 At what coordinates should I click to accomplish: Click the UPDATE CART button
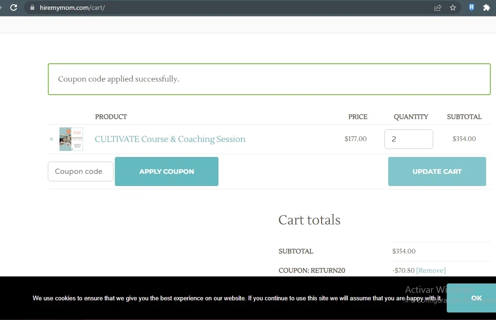437,171
